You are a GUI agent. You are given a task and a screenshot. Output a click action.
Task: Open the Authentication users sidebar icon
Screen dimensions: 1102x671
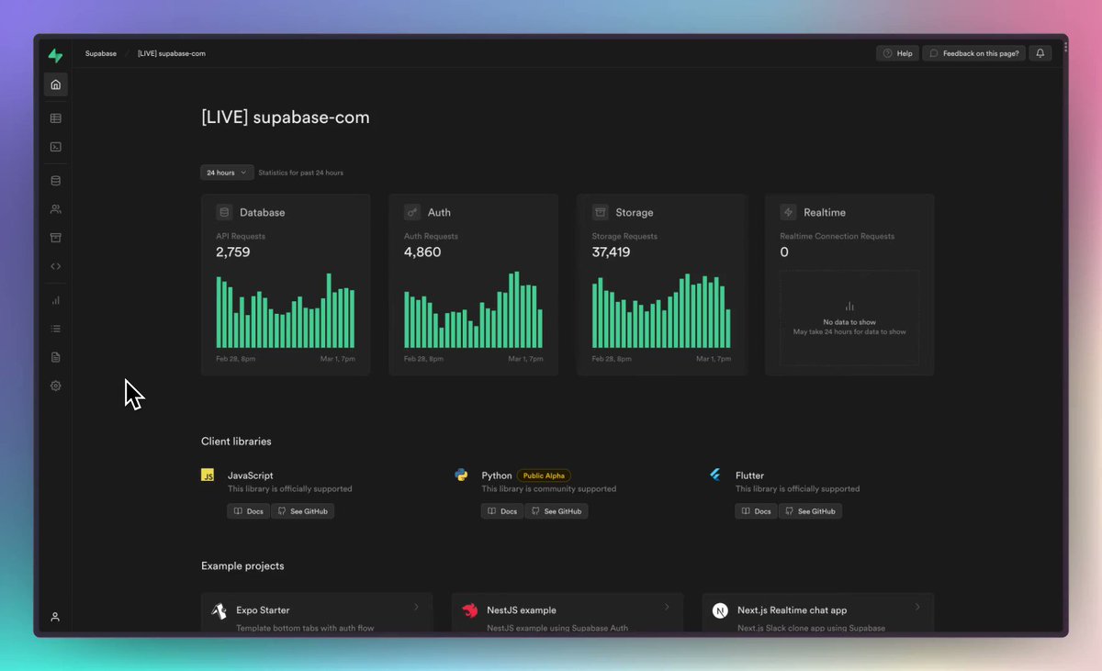55,209
